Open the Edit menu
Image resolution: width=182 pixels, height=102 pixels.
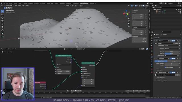click(7, 3)
